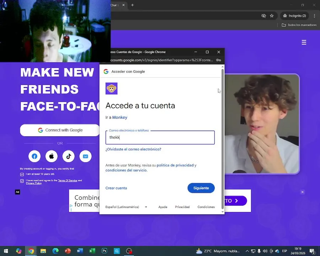Screen dimensions: 320x256
Task: Open política de privacidad link
Action: tap(175, 165)
